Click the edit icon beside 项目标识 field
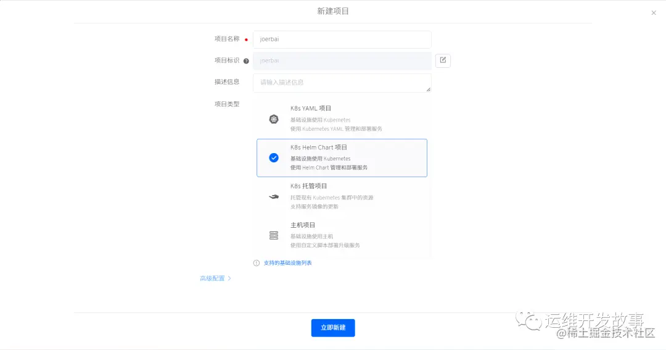 443,60
